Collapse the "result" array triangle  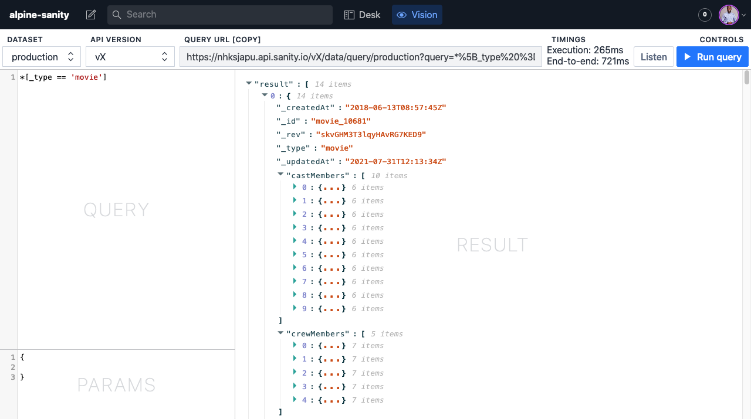(x=249, y=84)
